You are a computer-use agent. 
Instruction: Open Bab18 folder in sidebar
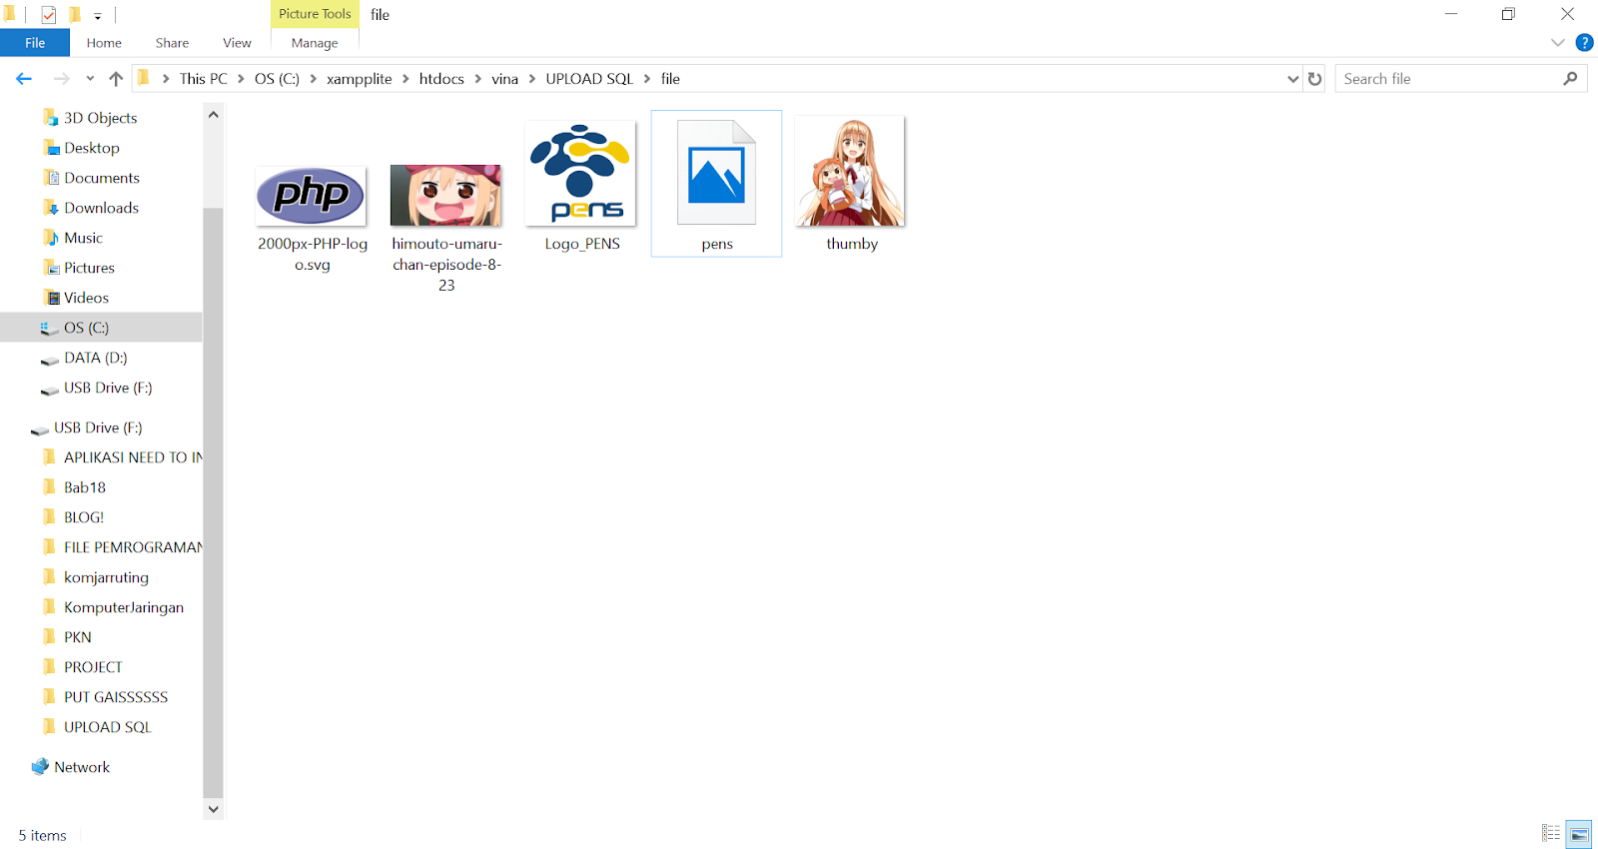coord(85,487)
